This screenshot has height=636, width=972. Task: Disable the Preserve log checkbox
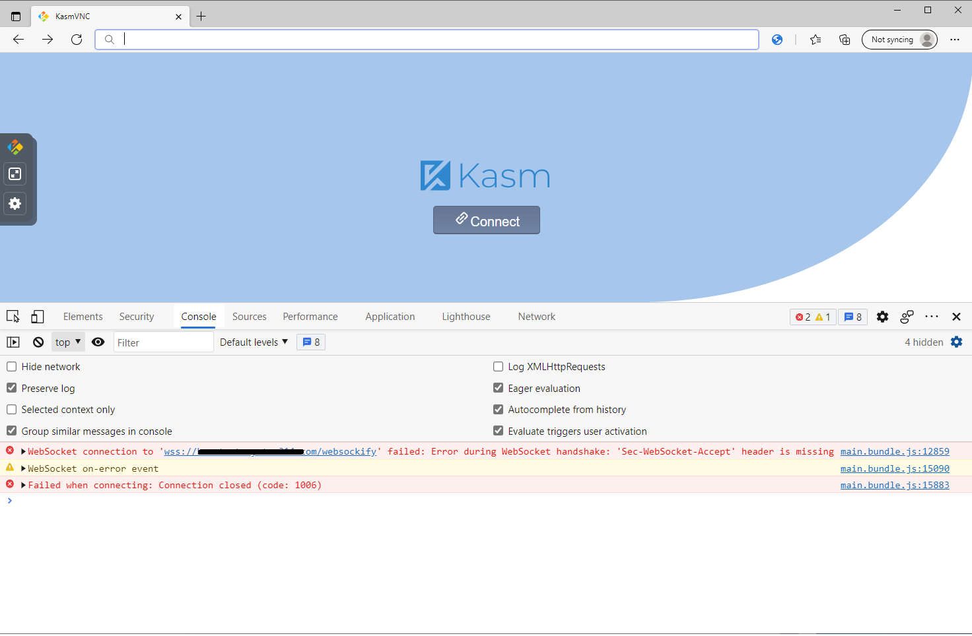click(11, 388)
